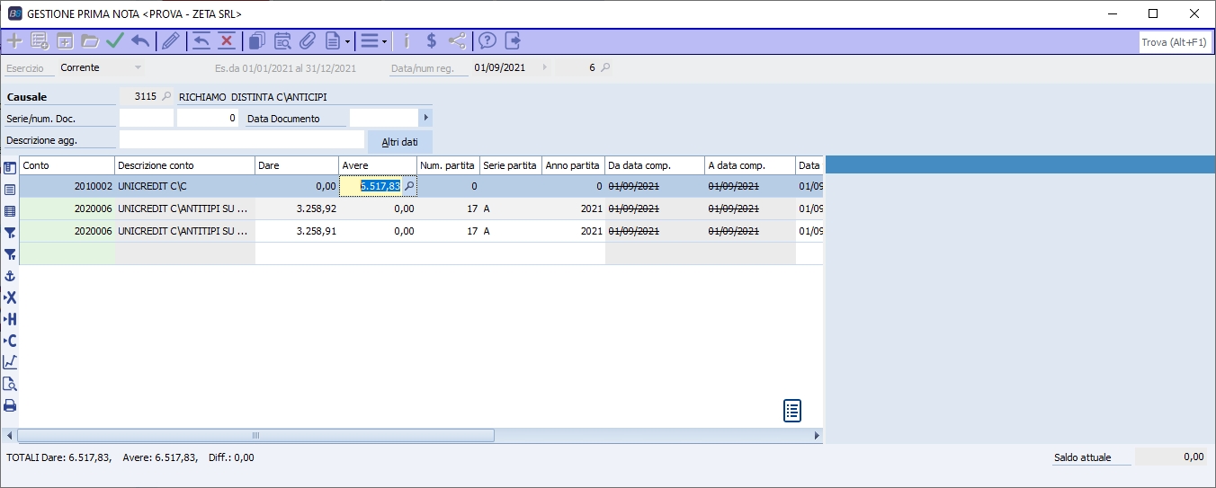Click the green checkmark save icon
1216x488 pixels.
pyautogui.click(x=114, y=40)
